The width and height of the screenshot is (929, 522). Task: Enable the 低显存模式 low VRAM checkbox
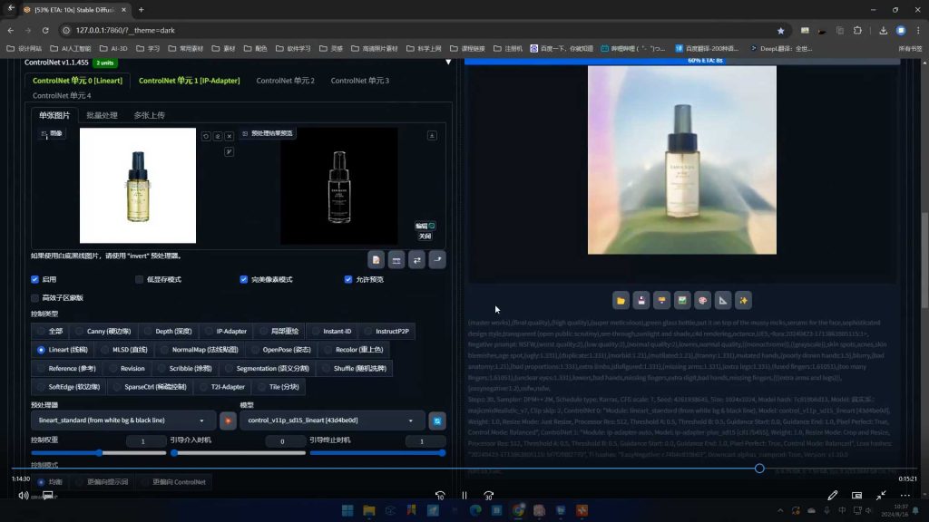(x=140, y=279)
